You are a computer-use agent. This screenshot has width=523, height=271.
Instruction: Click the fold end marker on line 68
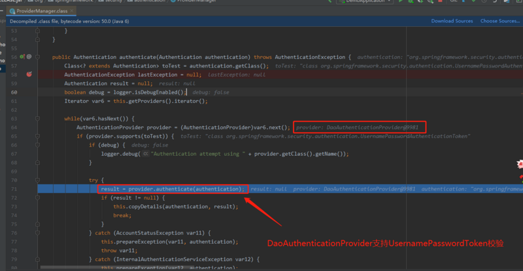(37, 162)
